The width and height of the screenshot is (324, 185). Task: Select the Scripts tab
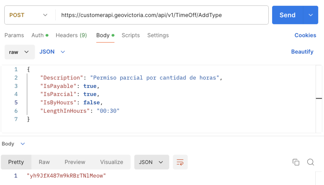(131, 35)
